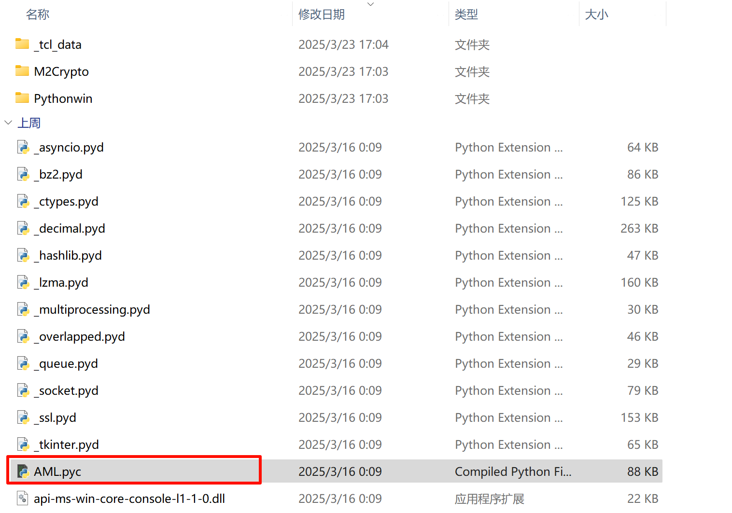Sort files by 名称 column header
The image size is (732, 513).
(38, 14)
